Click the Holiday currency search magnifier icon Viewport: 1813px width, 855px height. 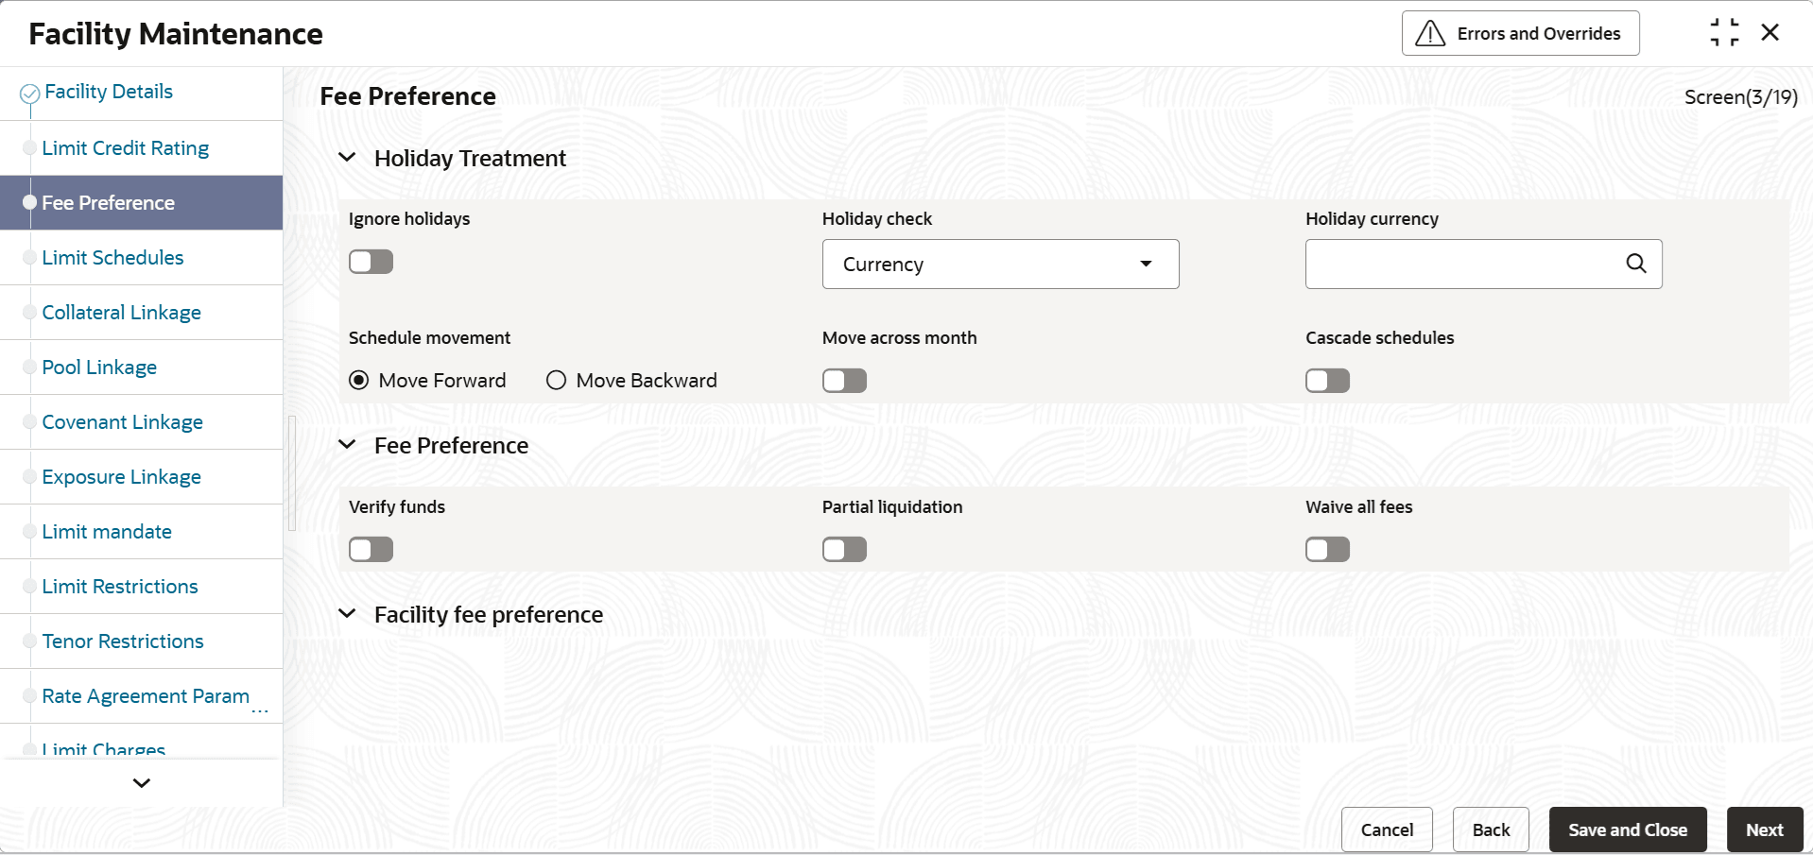1635,264
